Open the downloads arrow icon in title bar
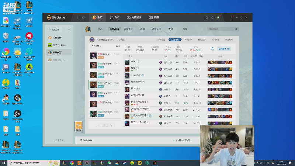 click(212, 17)
